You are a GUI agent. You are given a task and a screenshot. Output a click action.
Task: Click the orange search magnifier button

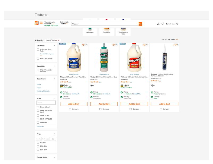pos(140,24)
